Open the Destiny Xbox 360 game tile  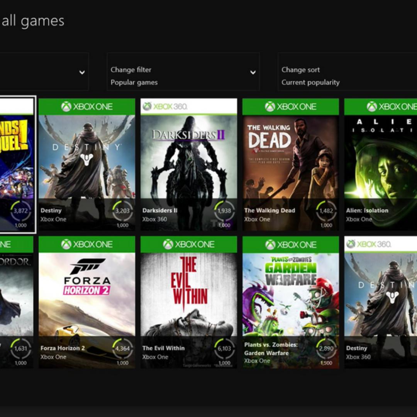click(381, 302)
